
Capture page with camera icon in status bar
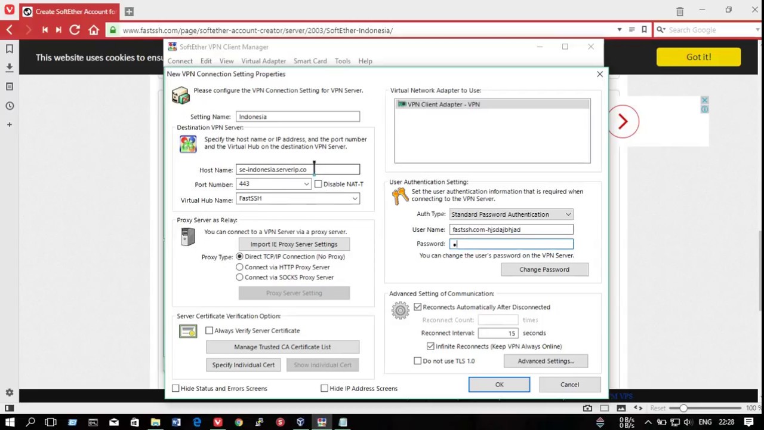pos(588,408)
